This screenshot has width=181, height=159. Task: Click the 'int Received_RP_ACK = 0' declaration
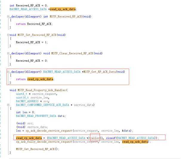(x=29, y=5)
